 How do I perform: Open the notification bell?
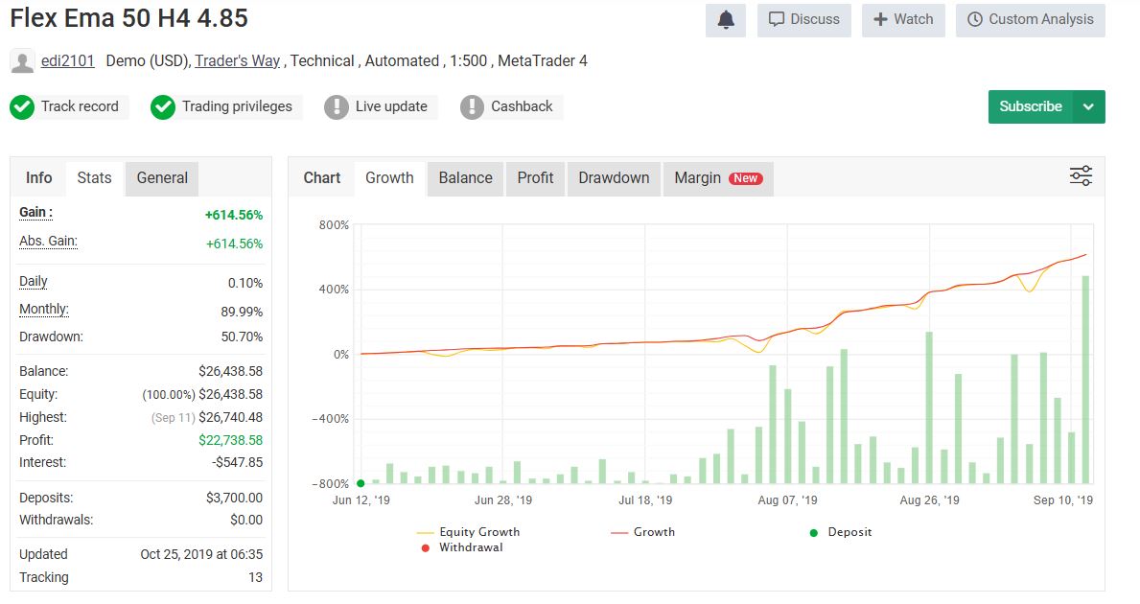click(x=726, y=19)
